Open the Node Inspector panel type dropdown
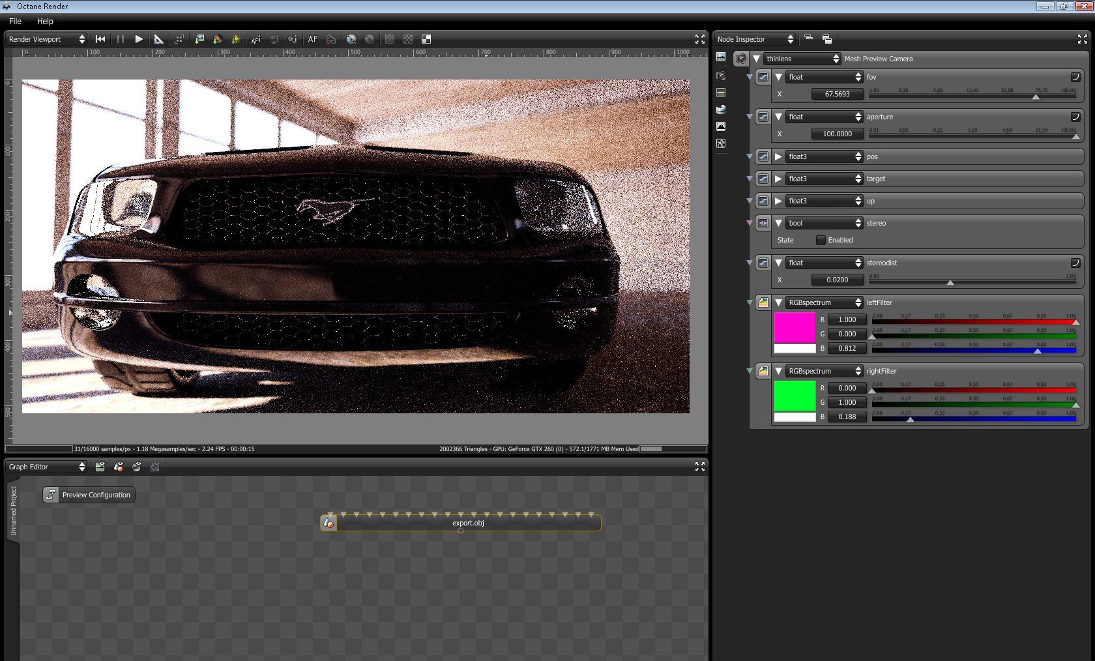Screen dimensions: 1095x661 point(755,39)
